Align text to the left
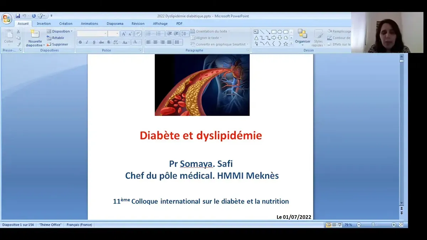This screenshot has width=427, height=240. (148, 42)
